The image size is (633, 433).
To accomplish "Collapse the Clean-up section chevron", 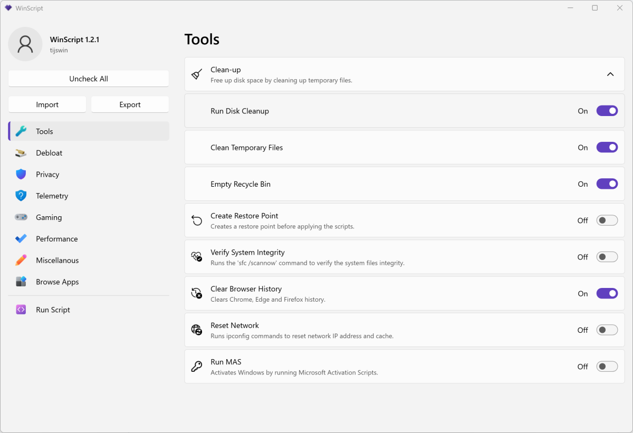I will coord(610,74).
